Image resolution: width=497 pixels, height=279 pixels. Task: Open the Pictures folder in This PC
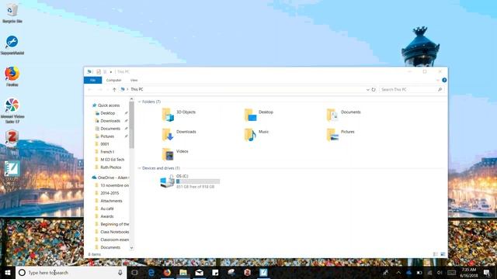pos(340,134)
